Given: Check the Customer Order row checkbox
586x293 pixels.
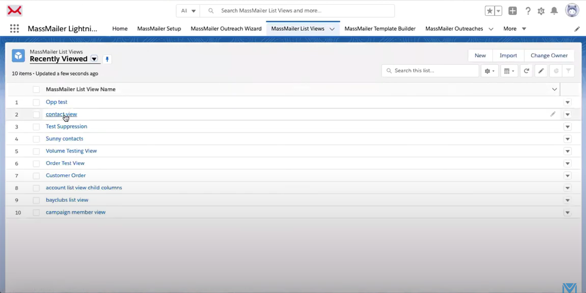Looking at the screenshot, I should tap(36, 176).
